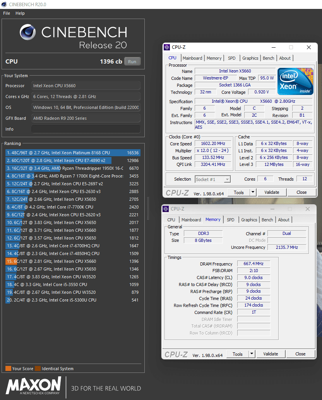This screenshot has width=322, height=400.
Task: Click the Cores x GHz field
Action: coord(86,97)
